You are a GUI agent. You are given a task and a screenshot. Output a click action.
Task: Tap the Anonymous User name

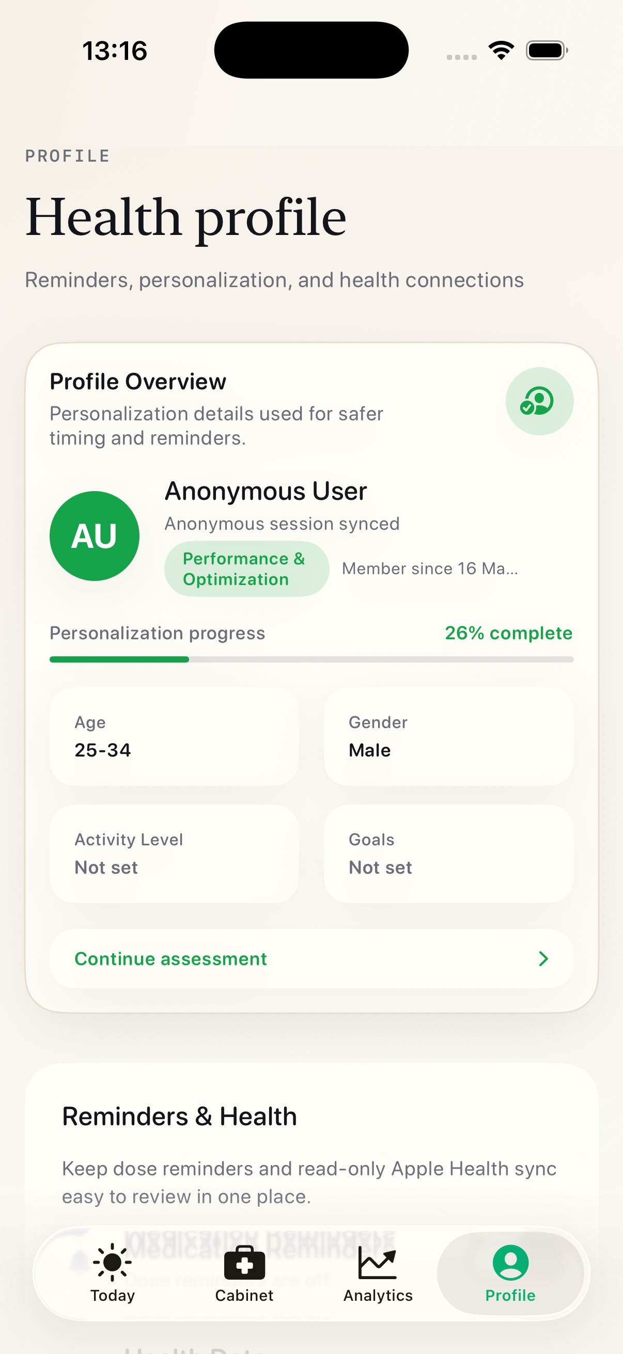click(266, 492)
